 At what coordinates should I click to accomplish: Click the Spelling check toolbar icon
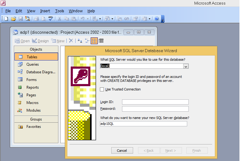tap(50, 19)
